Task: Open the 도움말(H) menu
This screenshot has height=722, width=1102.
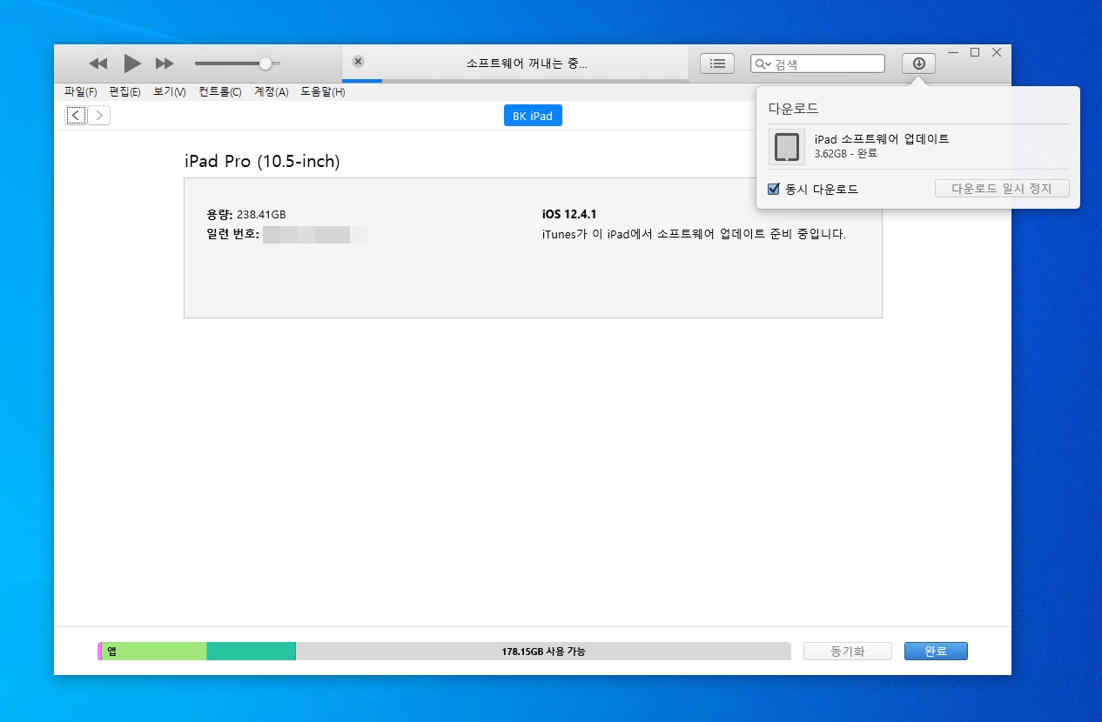Action: (x=323, y=91)
